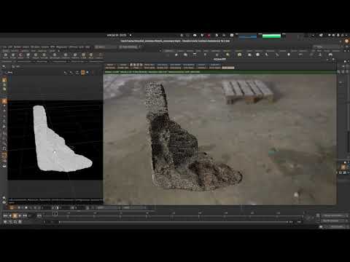Select the Gamepad Camera shelf tool
The width and height of the screenshot is (350, 262).
click(330, 55)
